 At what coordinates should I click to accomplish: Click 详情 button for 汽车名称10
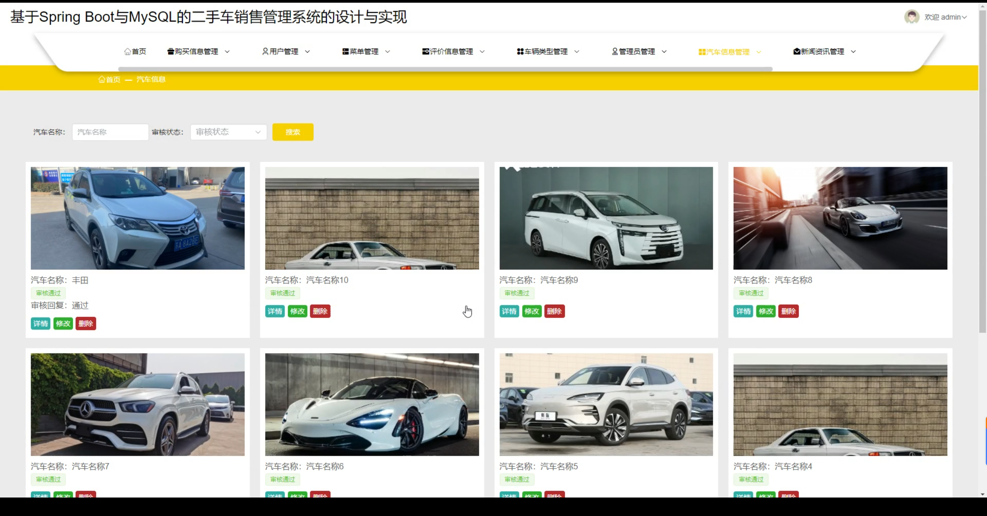tap(275, 311)
